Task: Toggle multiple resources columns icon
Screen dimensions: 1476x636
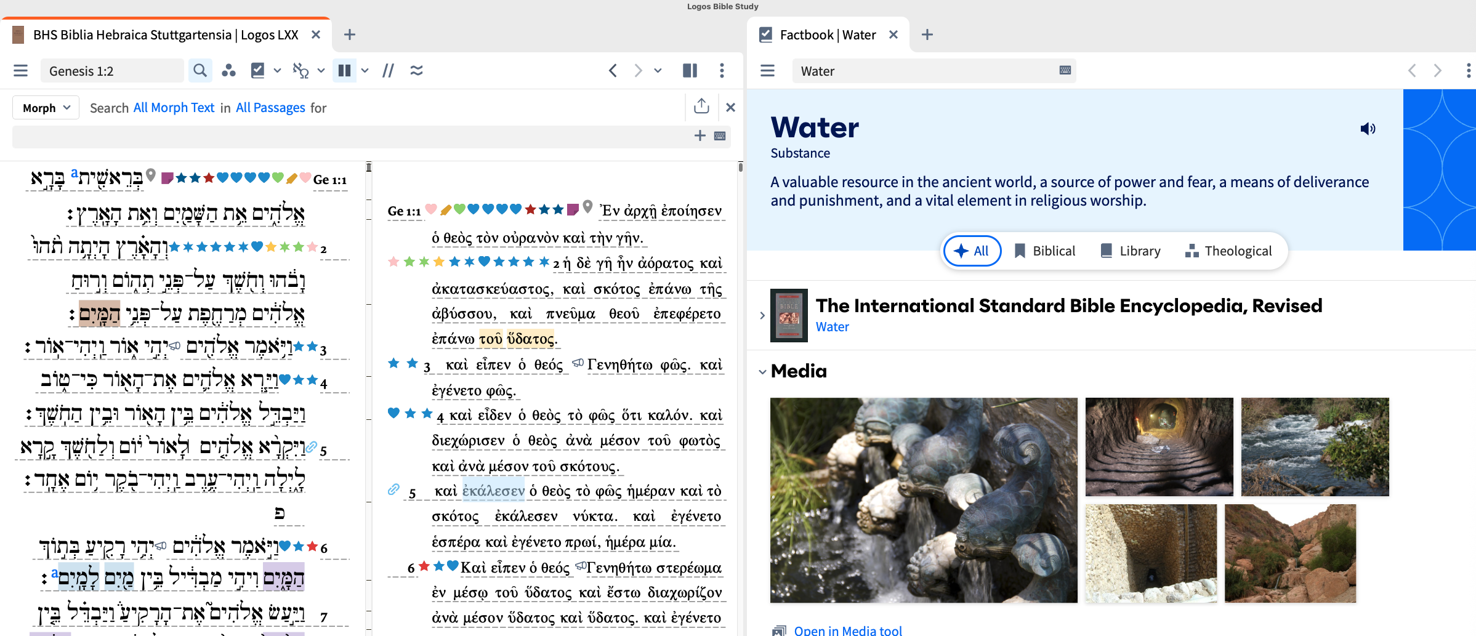Action: [345, 71]
